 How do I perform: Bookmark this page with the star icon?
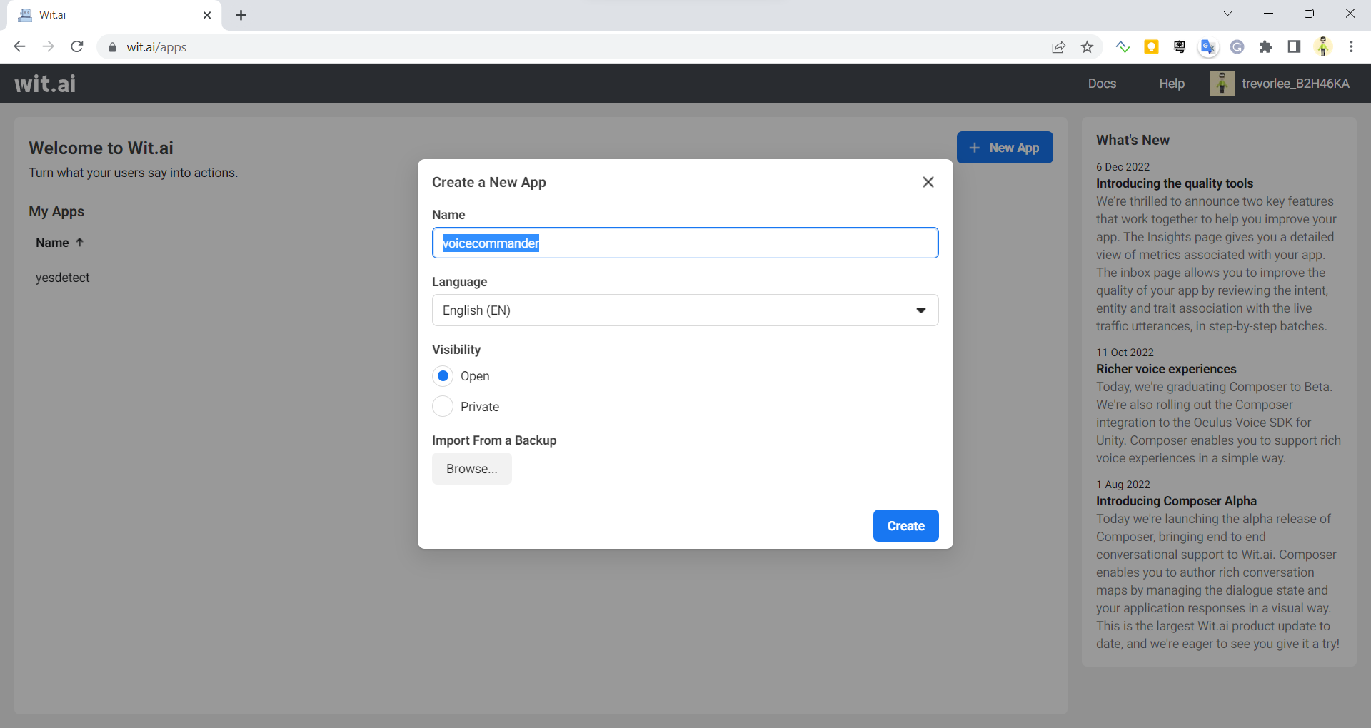point(1087,47)
